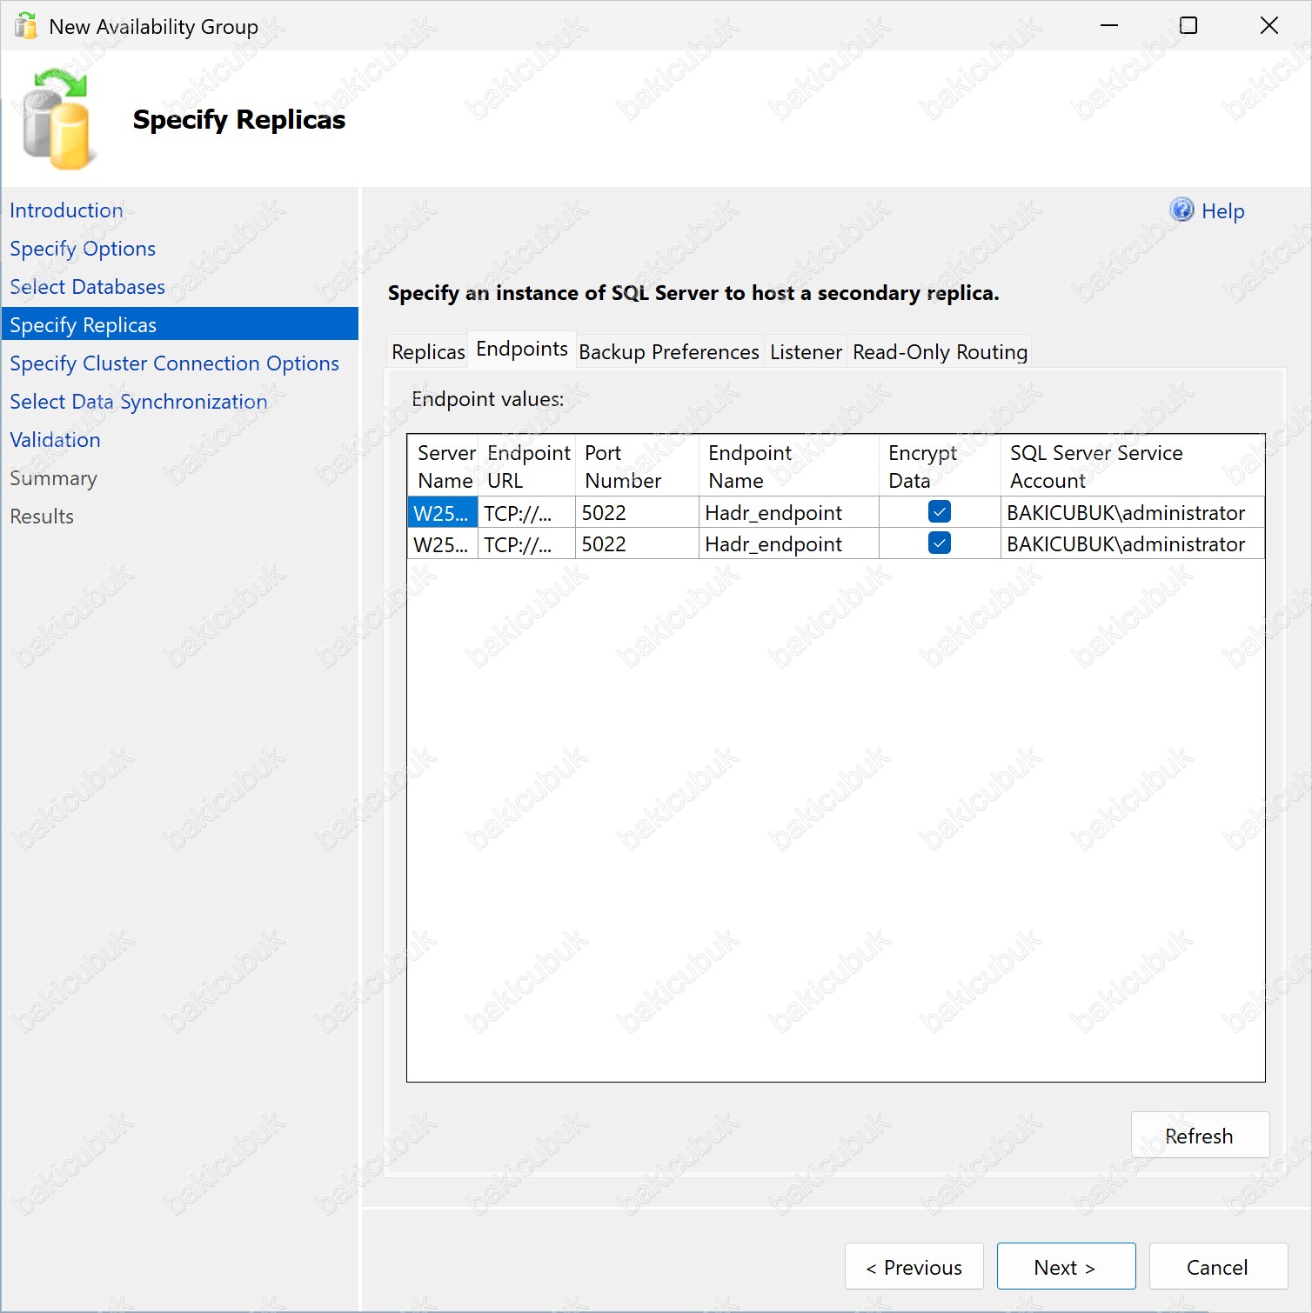Select the Port Number cell of first row
The image size is (1312, 1313).
point(637,512)
